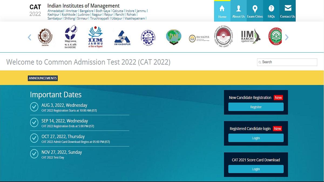Click Login under Registered Candidate login
Viewport: 324px width, 182px height.
click(256, 138)
